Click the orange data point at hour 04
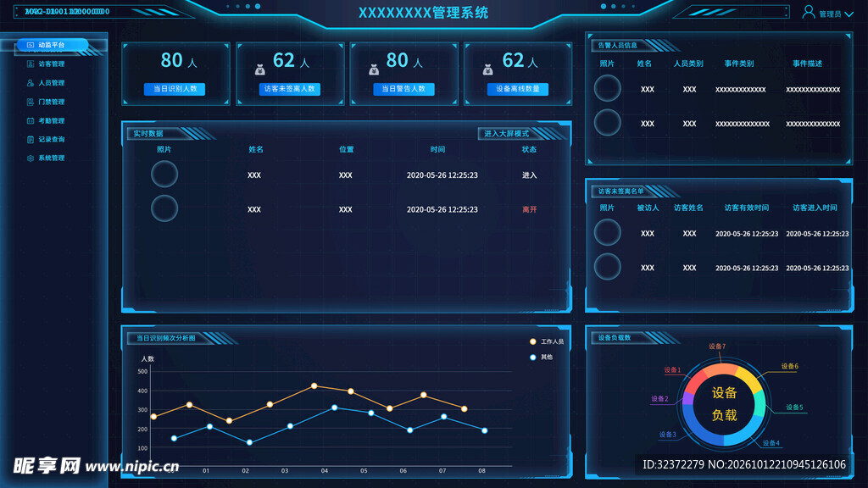Viewport: 868px width, 488px height. [314, 386]
